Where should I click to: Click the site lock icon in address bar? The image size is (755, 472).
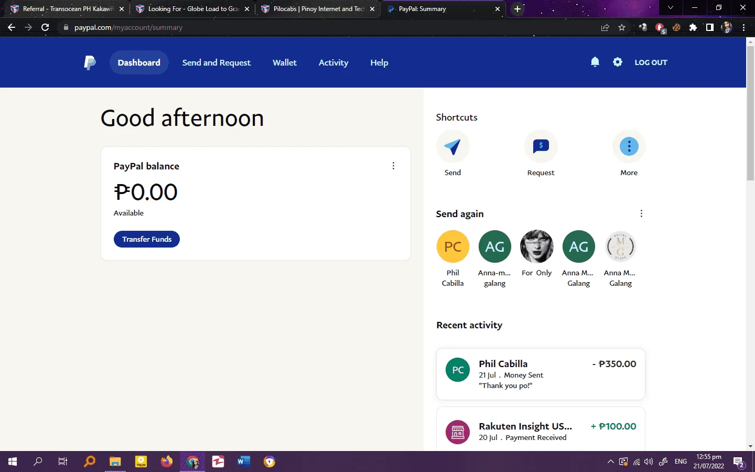(66, 27)
